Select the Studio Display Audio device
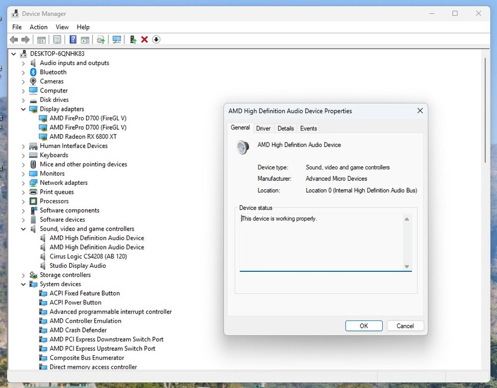Image resolution: width=497 pixels, height=388 pixels. [78, 266]
